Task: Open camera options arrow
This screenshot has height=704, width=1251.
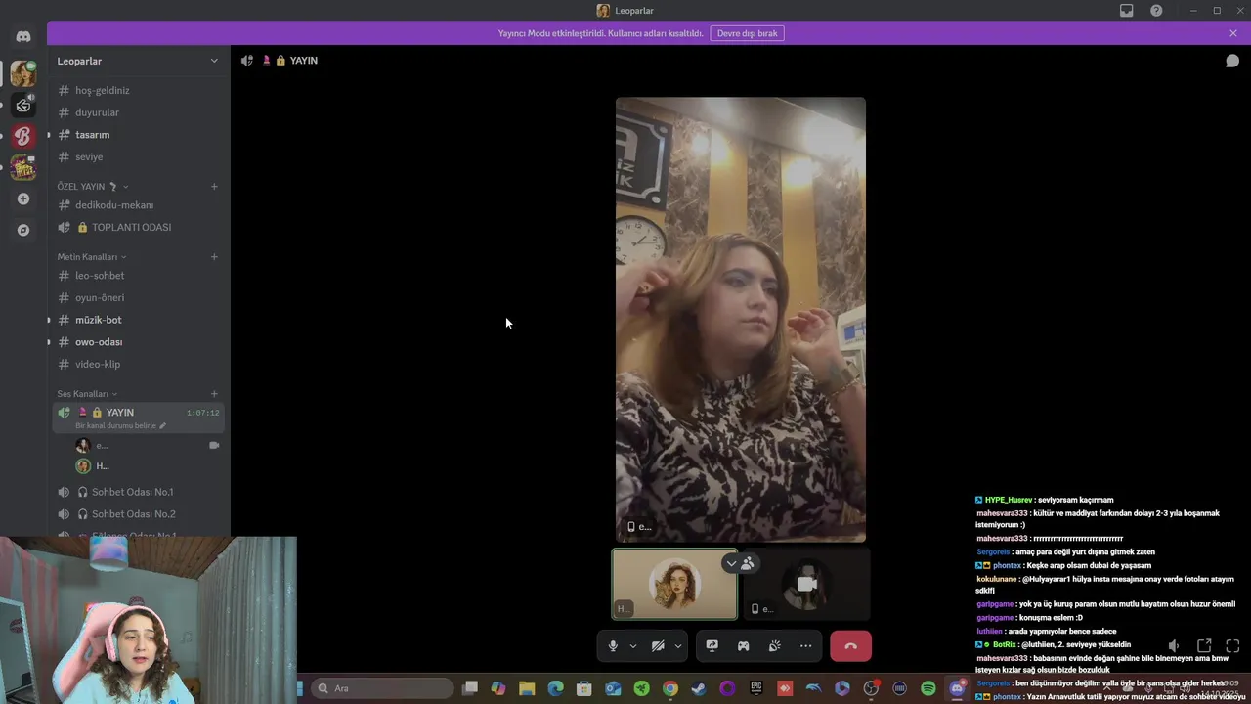Action: [678, 646]
